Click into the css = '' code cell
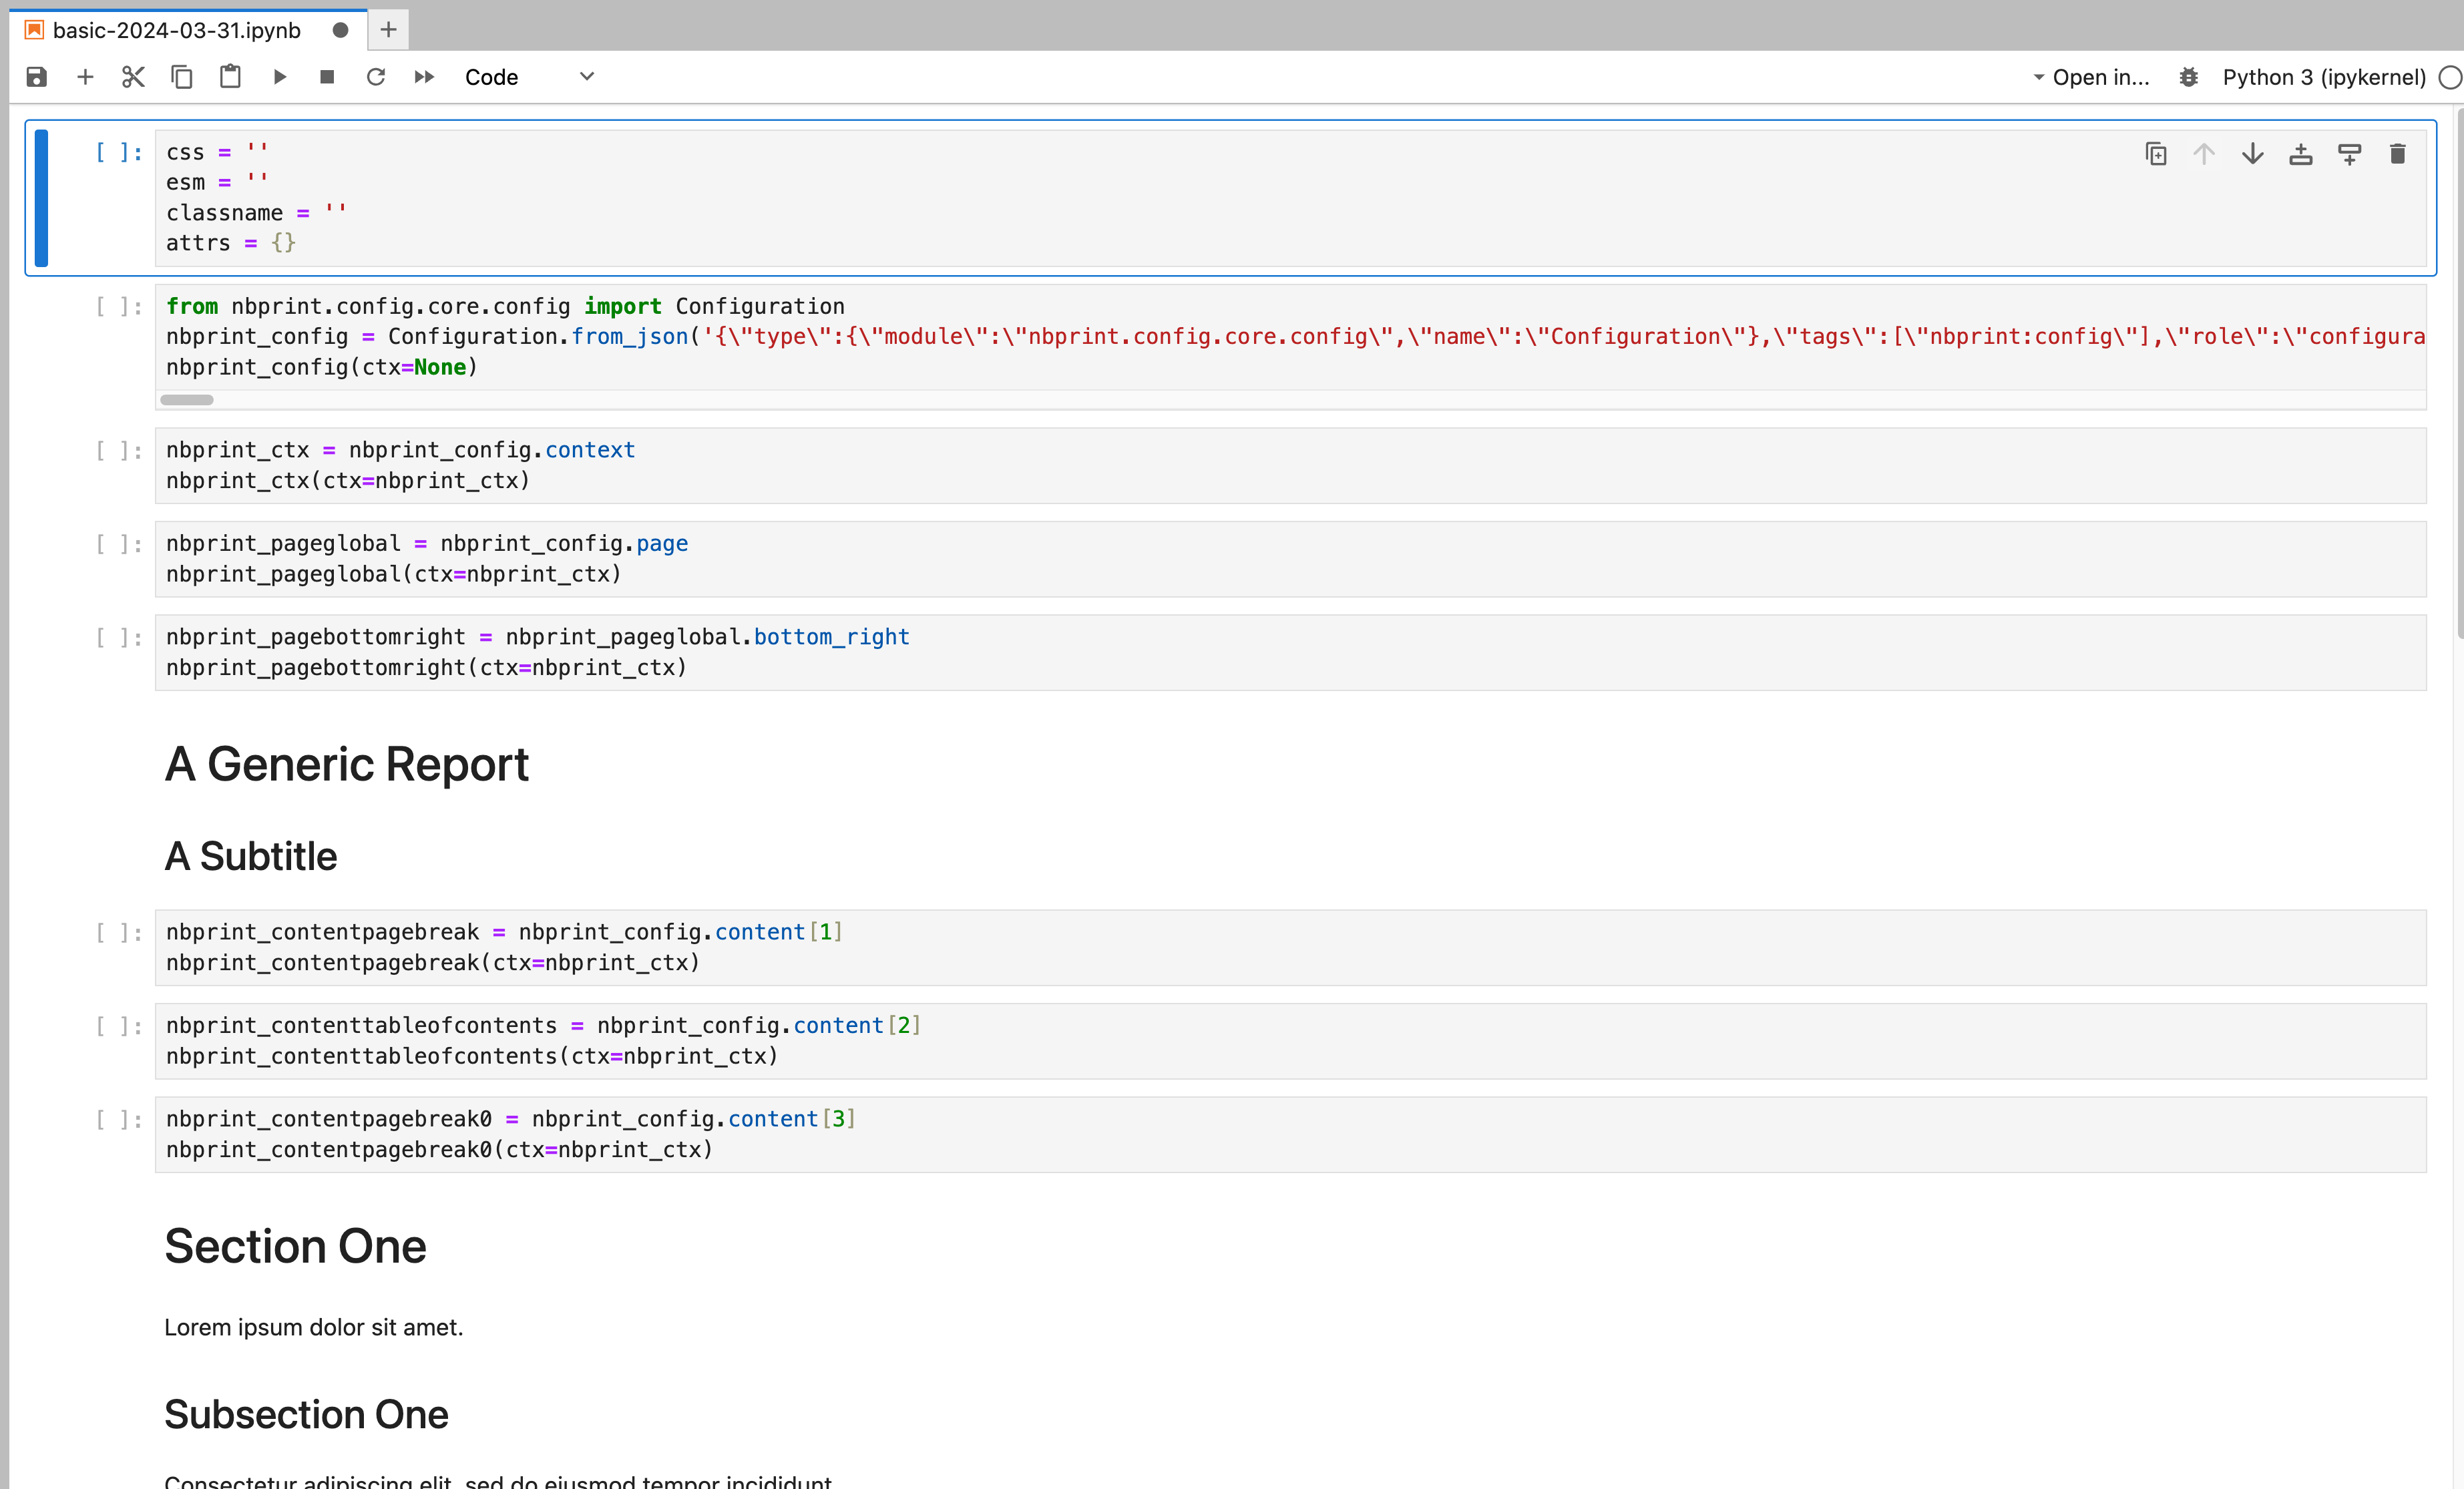The width and height of the screenshot is (2464, 1489). (1290, 198)
